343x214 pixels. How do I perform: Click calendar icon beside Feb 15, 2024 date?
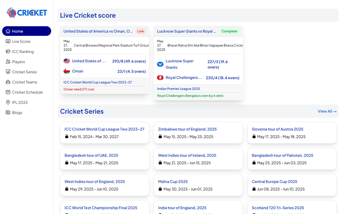(x=67, y=136)
